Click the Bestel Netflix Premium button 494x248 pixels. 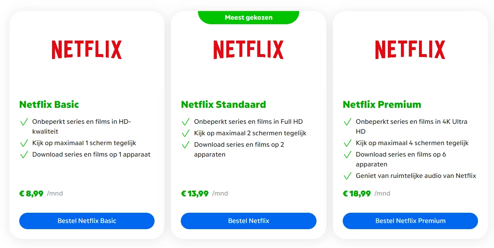click(410, 221)
